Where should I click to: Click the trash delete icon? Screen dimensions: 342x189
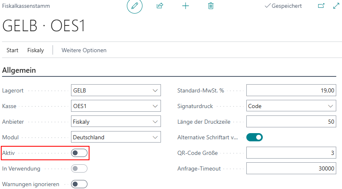(x=211, y=6)
